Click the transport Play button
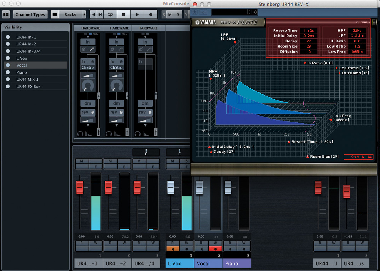The width and height of the screenshot is (380, 271). (x=137, y=14)
